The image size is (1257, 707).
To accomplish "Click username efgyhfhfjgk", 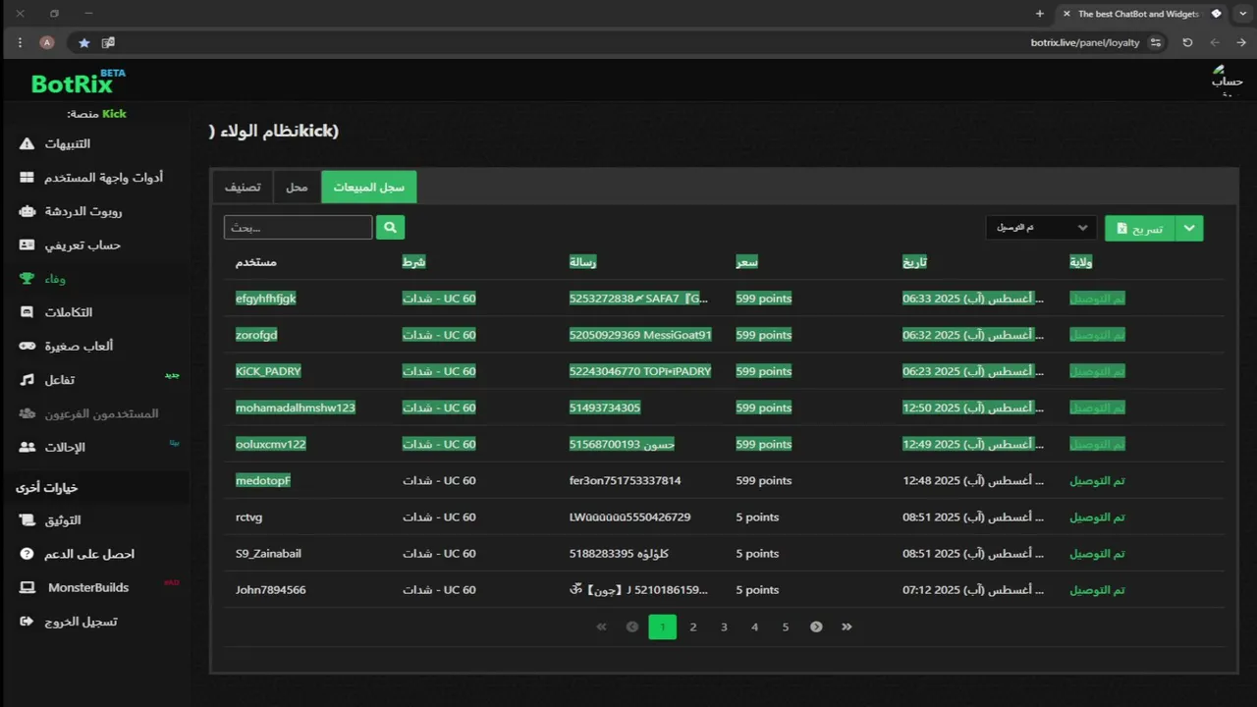I will tap(265, 299).
